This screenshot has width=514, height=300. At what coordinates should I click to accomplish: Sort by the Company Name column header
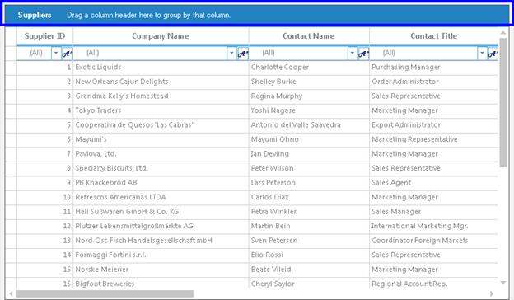click(x=161, y=36)
